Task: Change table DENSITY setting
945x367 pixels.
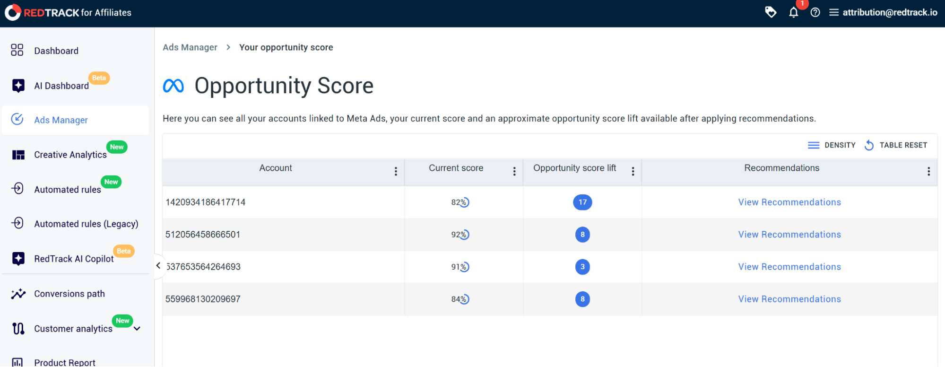Action: coord(832,145)
